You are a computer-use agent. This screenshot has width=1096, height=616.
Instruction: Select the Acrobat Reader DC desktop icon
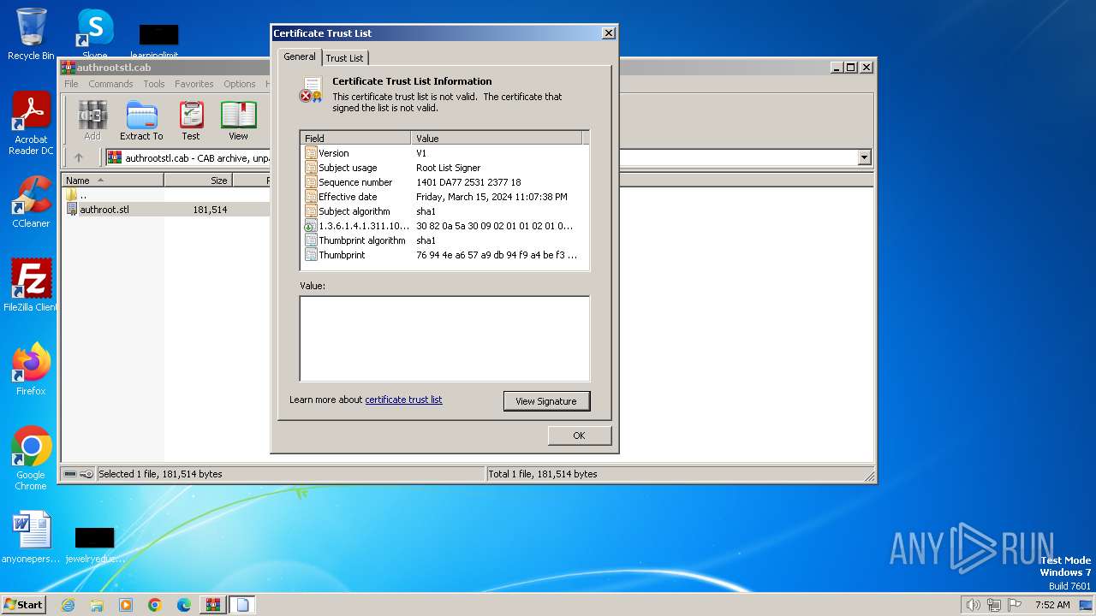(31, 124)
